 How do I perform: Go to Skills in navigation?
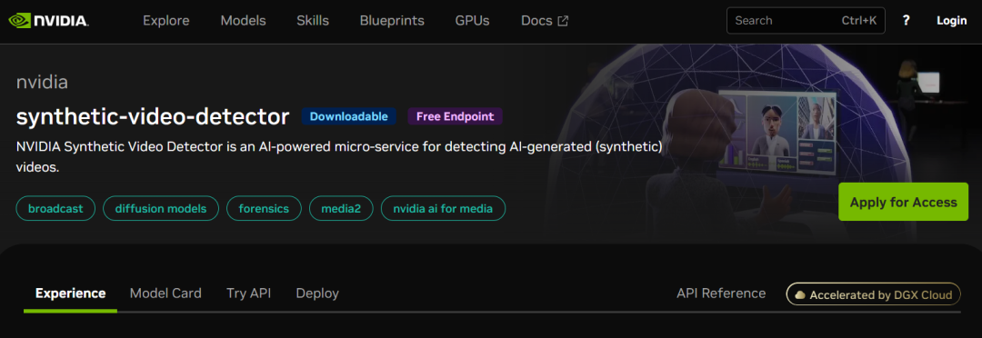pyautogui.click(x=313, y=21)
